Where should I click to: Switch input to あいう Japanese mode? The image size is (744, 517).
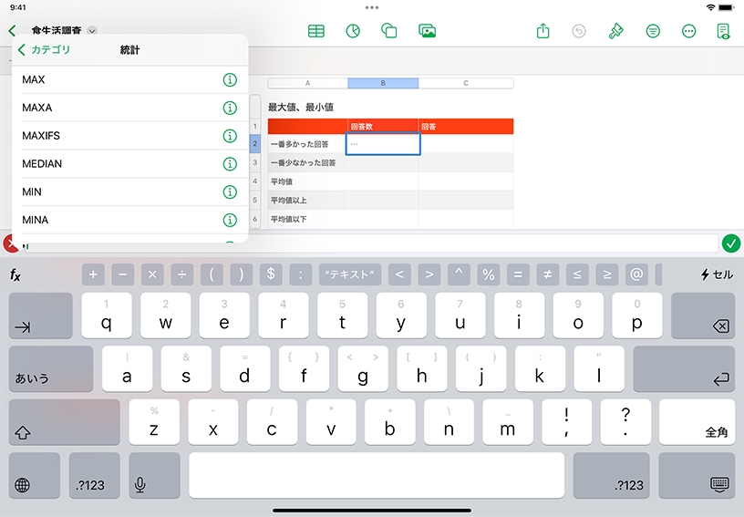[51, 368]
